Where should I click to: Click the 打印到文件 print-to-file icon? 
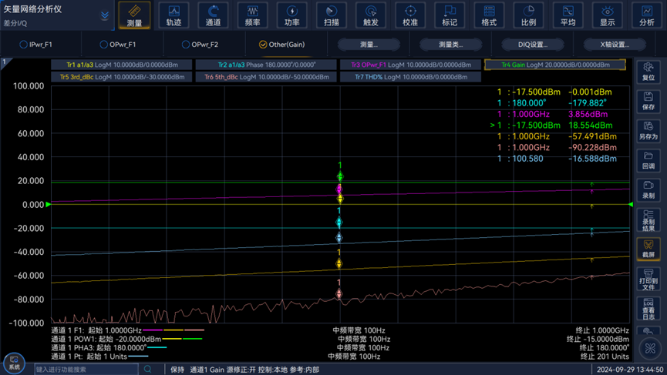[648, 279]
